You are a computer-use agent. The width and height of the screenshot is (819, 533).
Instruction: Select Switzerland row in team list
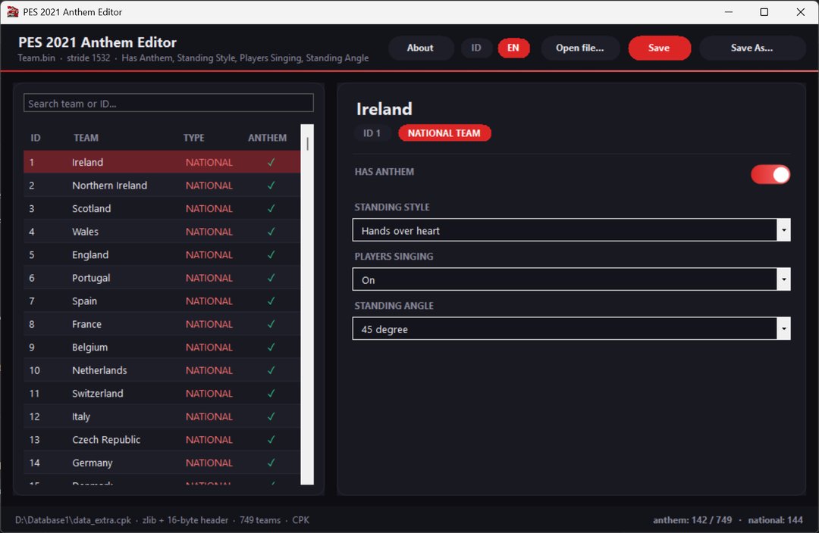pos(162,393)
